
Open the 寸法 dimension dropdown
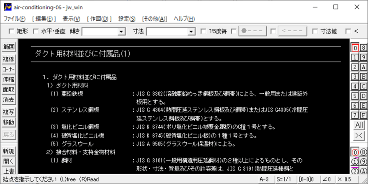coord(192,31)
